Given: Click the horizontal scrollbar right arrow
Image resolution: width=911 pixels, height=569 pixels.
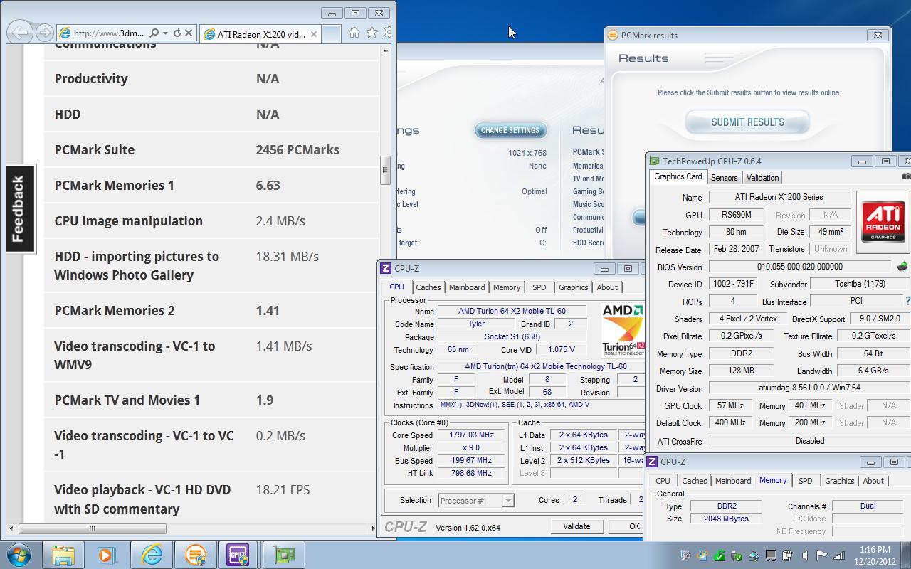Looking at the screenshot, I should click(373, 528).
